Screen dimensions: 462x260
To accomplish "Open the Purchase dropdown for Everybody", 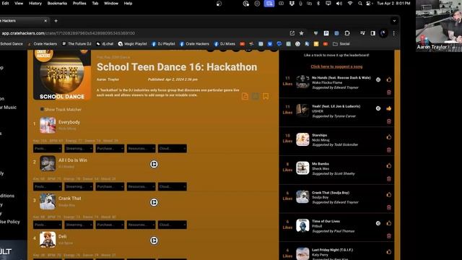I will coord(110,149).
